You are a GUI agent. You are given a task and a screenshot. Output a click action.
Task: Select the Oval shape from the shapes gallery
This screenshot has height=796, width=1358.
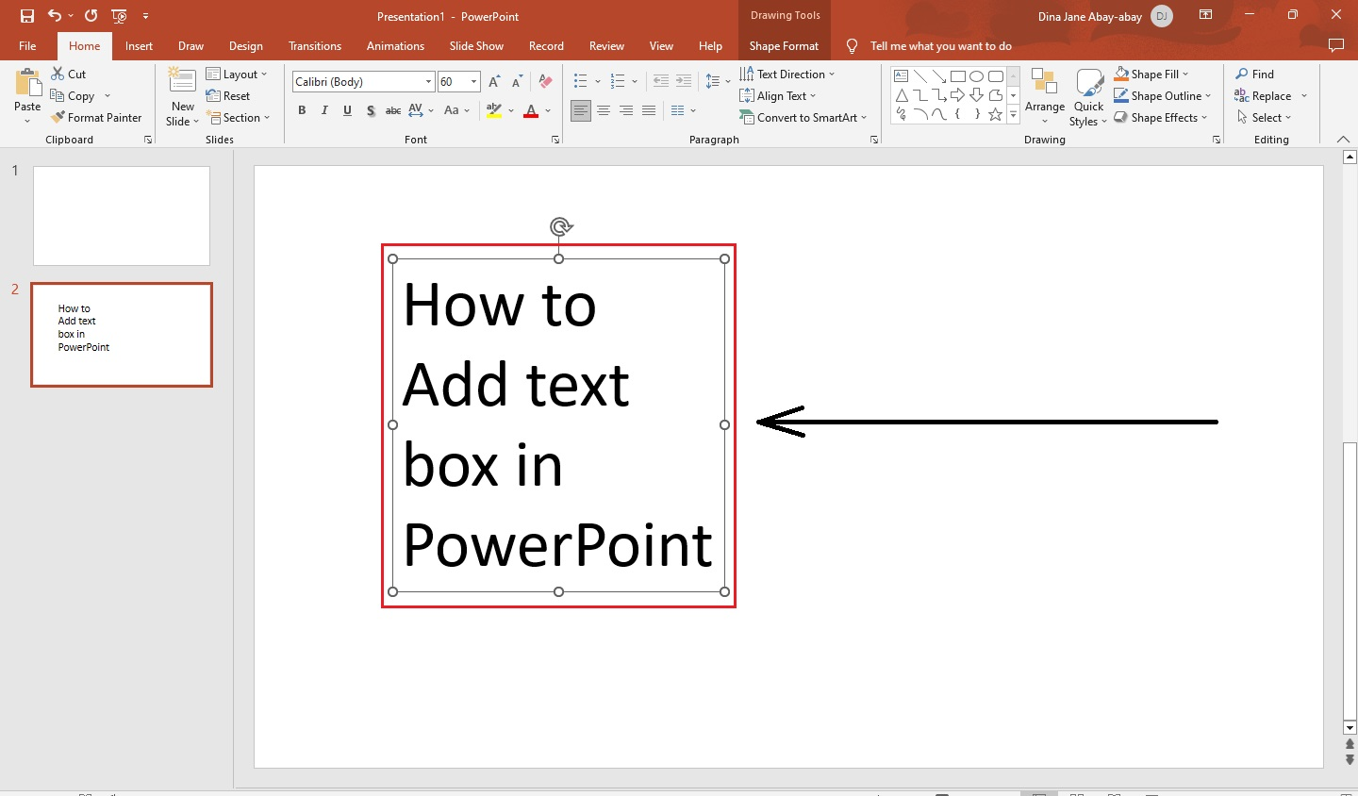(976, 75)
